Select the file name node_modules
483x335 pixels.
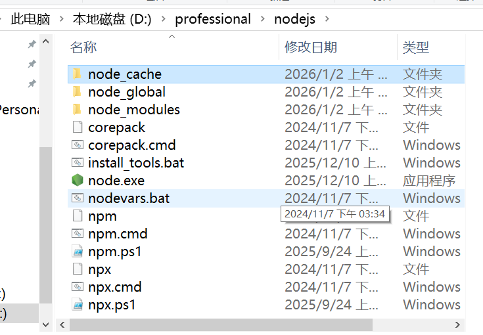click(133, 110)
